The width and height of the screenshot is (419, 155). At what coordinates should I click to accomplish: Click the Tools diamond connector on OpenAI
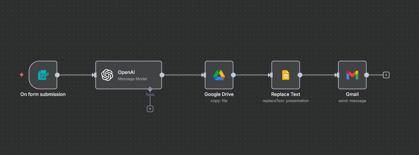pyautogui.click(x=150, y=89)
